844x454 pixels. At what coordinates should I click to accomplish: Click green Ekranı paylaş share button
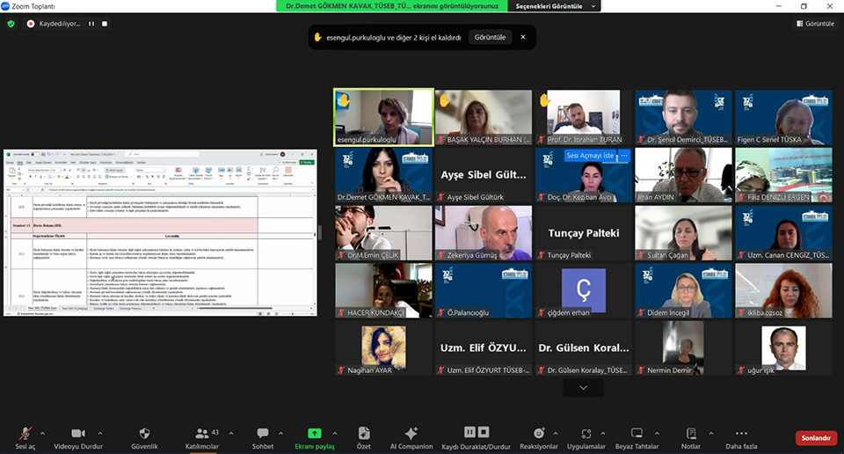[x=314, y=436]
